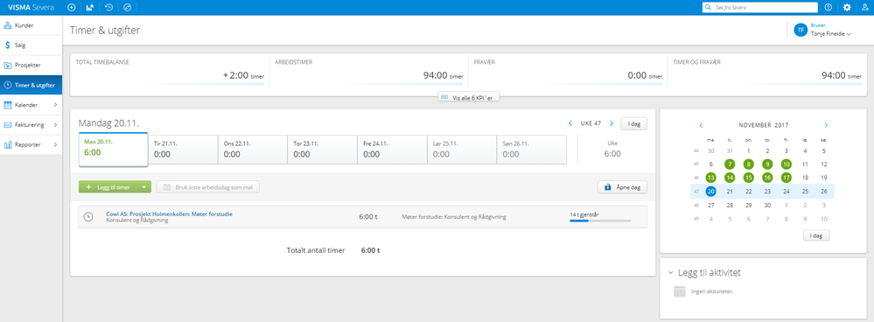874x322 pixels.
Task: Collapse the Legg til aktivitet section
Action: [670, 273]
